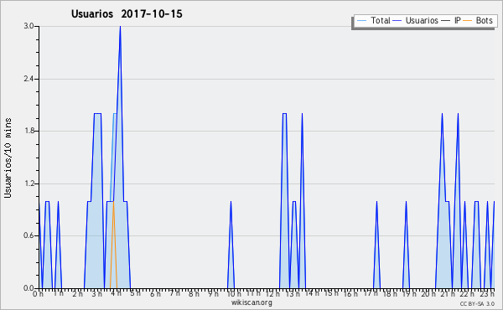Click the 3.0 peak near 4 h
Viewport: 503px width, 310px height.
coord(120,27)
